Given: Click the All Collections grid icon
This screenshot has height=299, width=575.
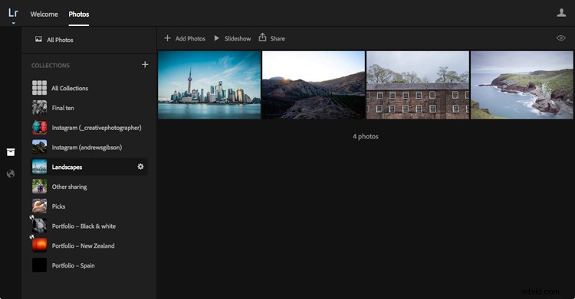Looking at the screenshot, I should point(39,88).
